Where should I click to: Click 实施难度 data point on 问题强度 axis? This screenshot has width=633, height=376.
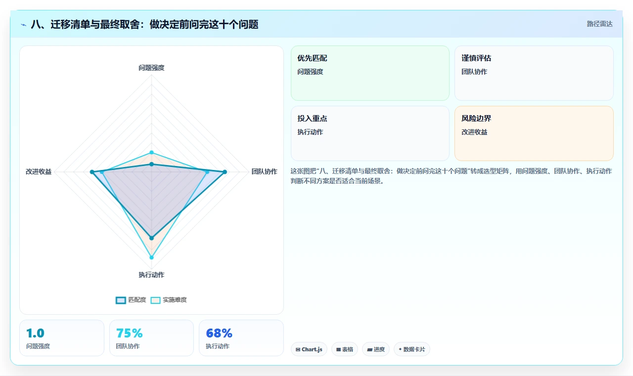[x=151, y=152]
